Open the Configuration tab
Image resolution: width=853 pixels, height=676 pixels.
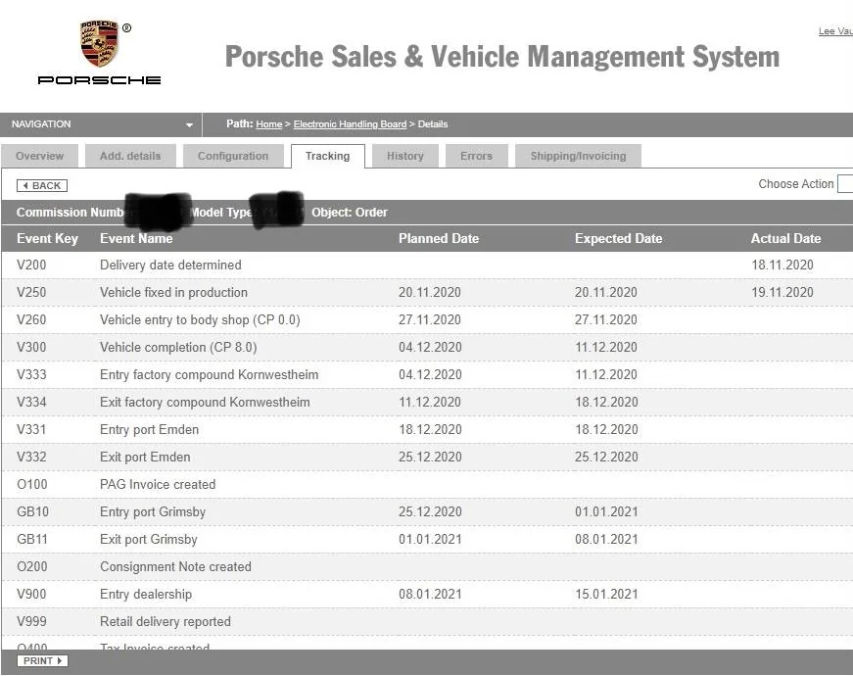[233, 156]
